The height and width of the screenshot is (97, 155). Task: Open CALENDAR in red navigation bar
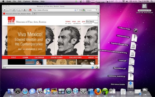[x=39, y=57]
